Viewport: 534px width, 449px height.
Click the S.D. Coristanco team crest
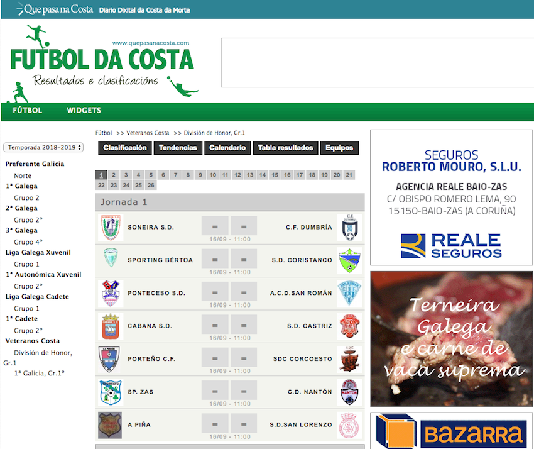click(x=349, y=260)
